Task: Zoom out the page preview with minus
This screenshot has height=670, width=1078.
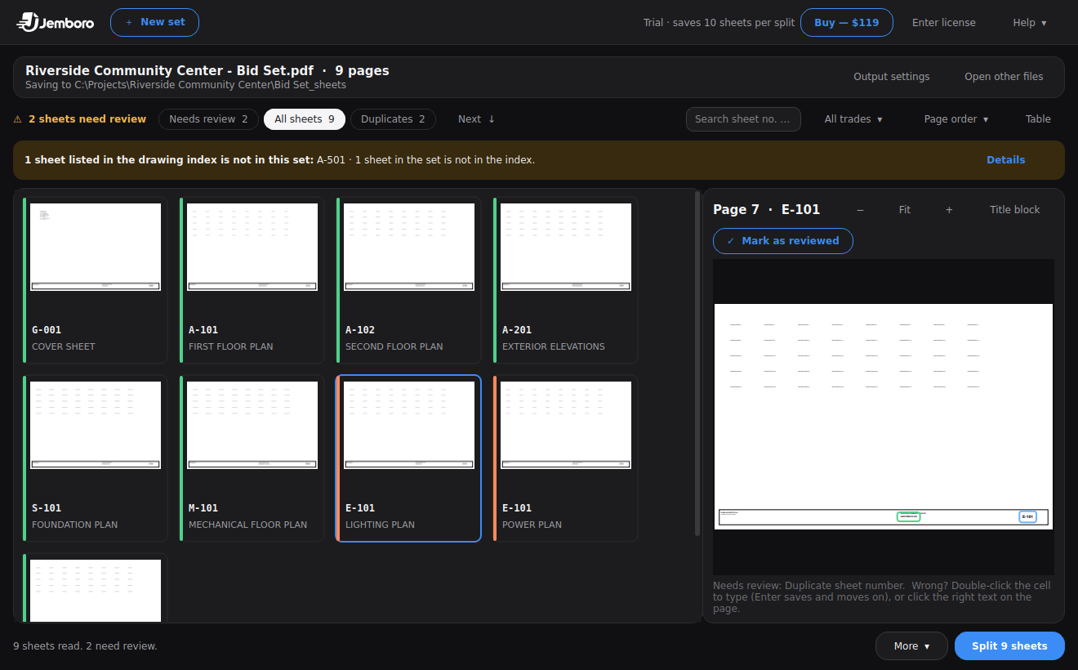Action: 860,210
